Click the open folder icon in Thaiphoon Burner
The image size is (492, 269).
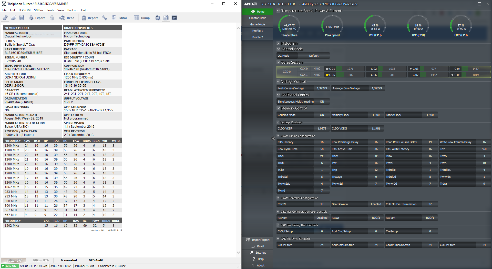click(x=13, y=18)
